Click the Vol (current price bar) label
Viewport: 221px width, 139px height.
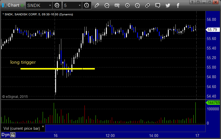[x=22, y=129]
